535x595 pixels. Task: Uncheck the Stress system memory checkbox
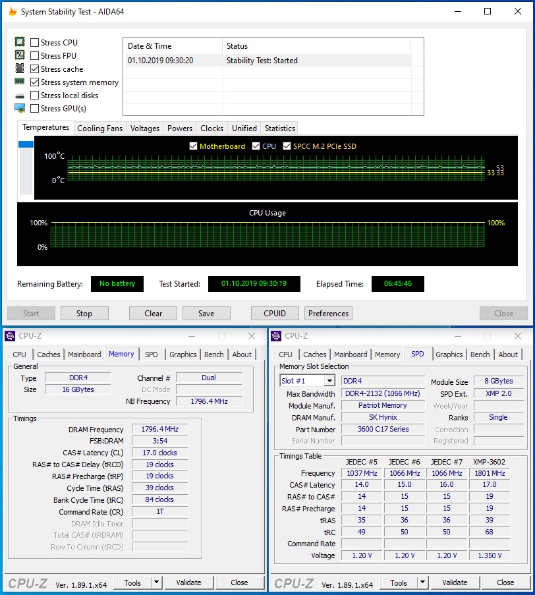tap(34, 82)
